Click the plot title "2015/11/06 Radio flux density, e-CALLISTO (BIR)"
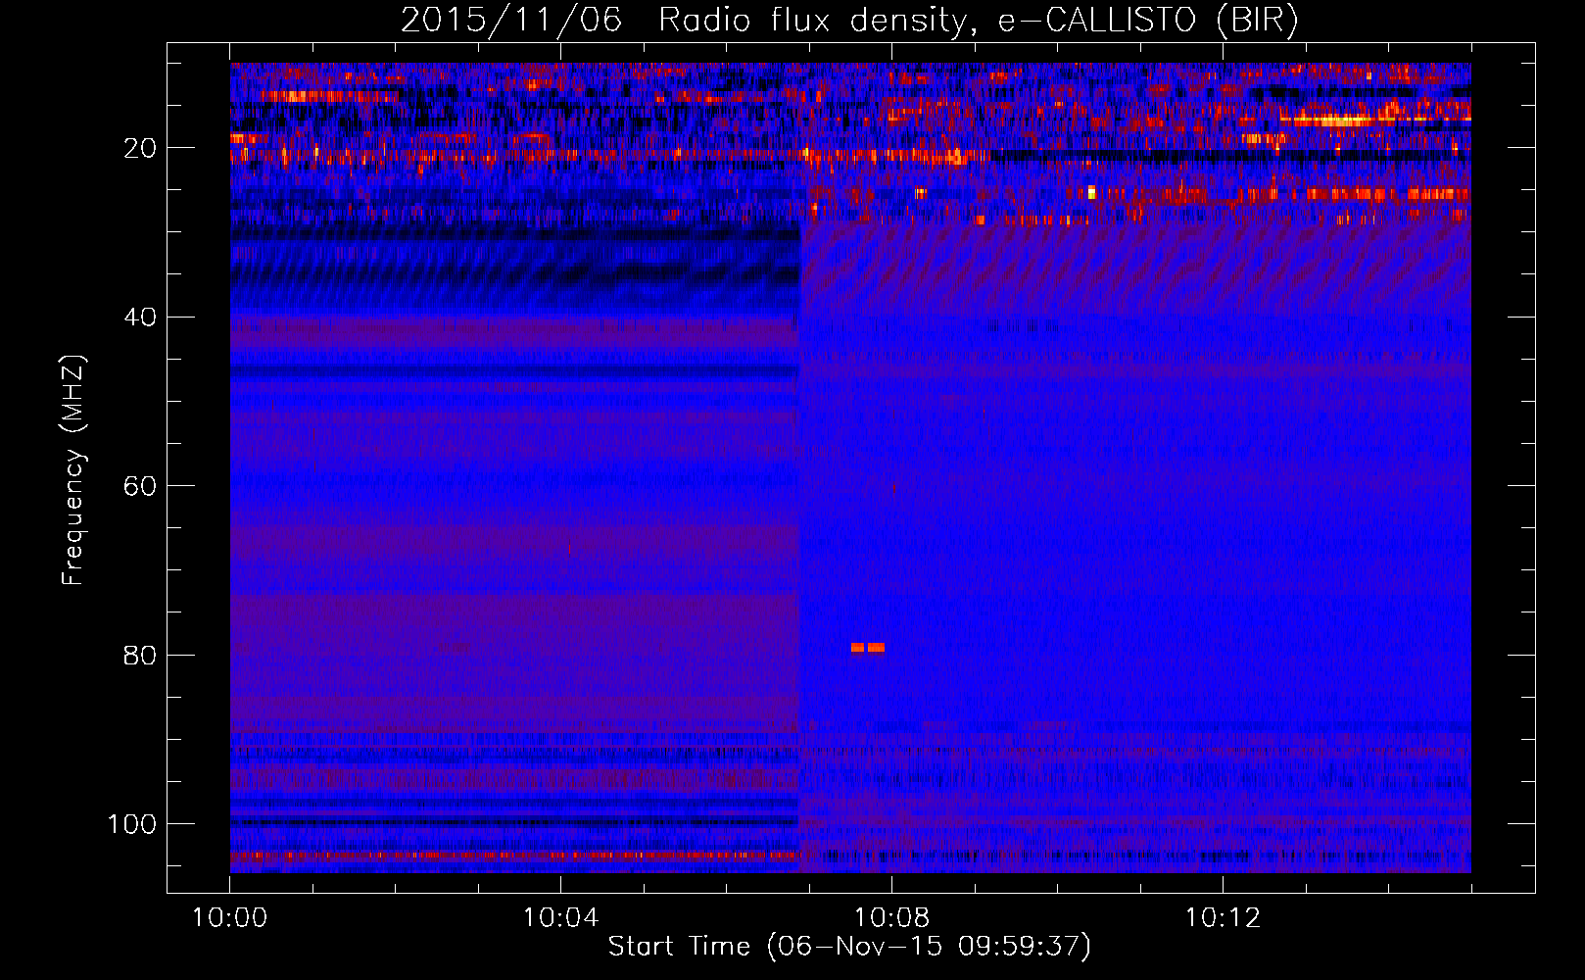1585x980 pixels. click(x=849, y=21)
